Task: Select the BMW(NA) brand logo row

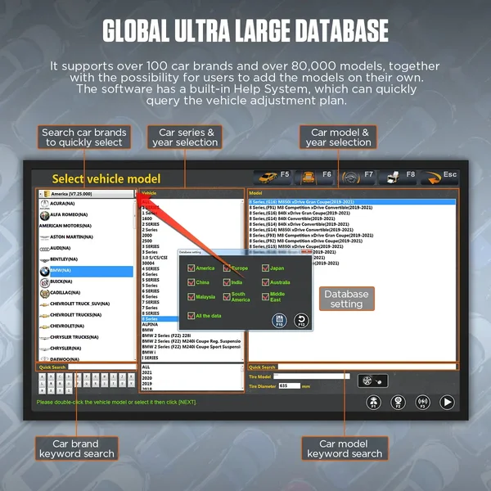Action: [87, 271]
